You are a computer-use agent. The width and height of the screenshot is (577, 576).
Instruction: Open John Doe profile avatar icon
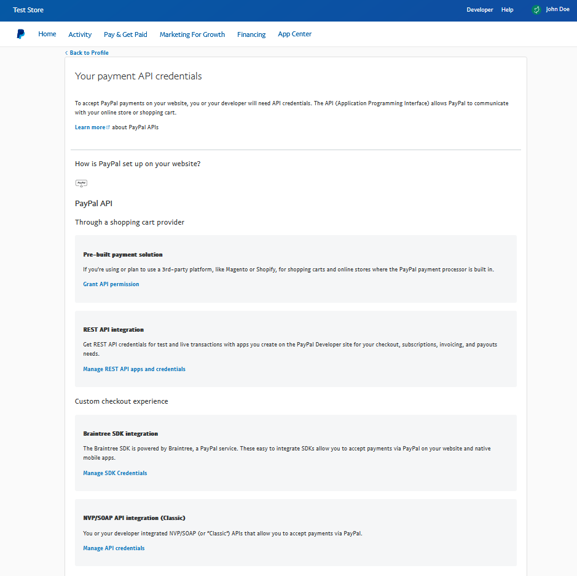point(536,10)
